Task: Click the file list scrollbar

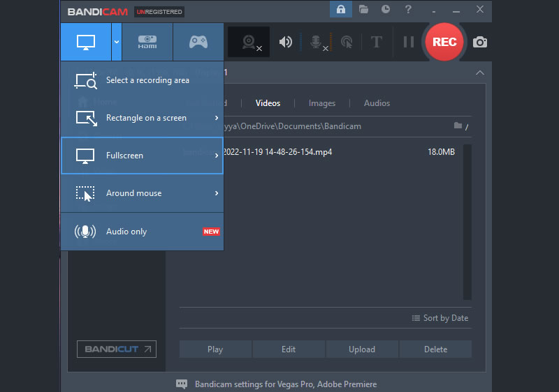Action: click(x=467, y=222)
